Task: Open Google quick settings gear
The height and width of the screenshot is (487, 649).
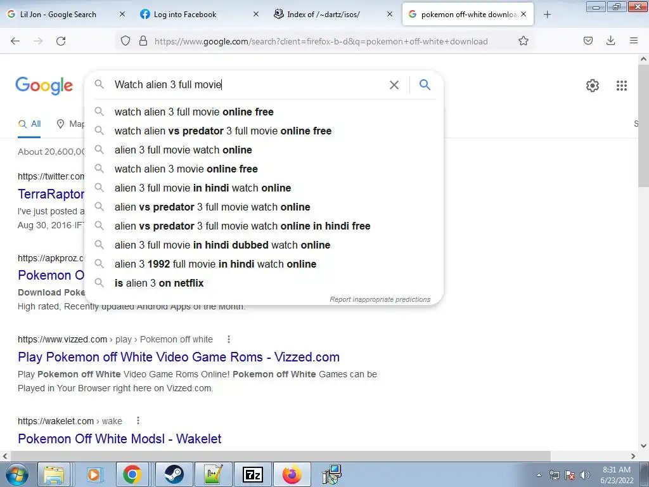Action: [x=593, y=86]
